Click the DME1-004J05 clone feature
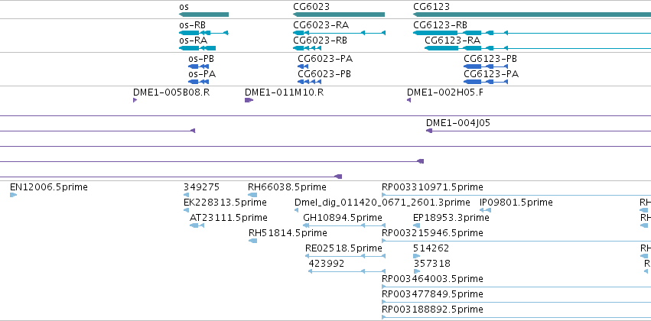Viewport: 651px width, 321px height. coord(539,131)
